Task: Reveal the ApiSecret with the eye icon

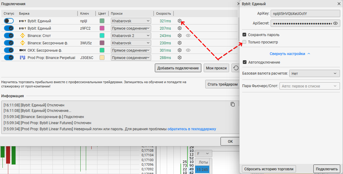Action: point(335,23)
